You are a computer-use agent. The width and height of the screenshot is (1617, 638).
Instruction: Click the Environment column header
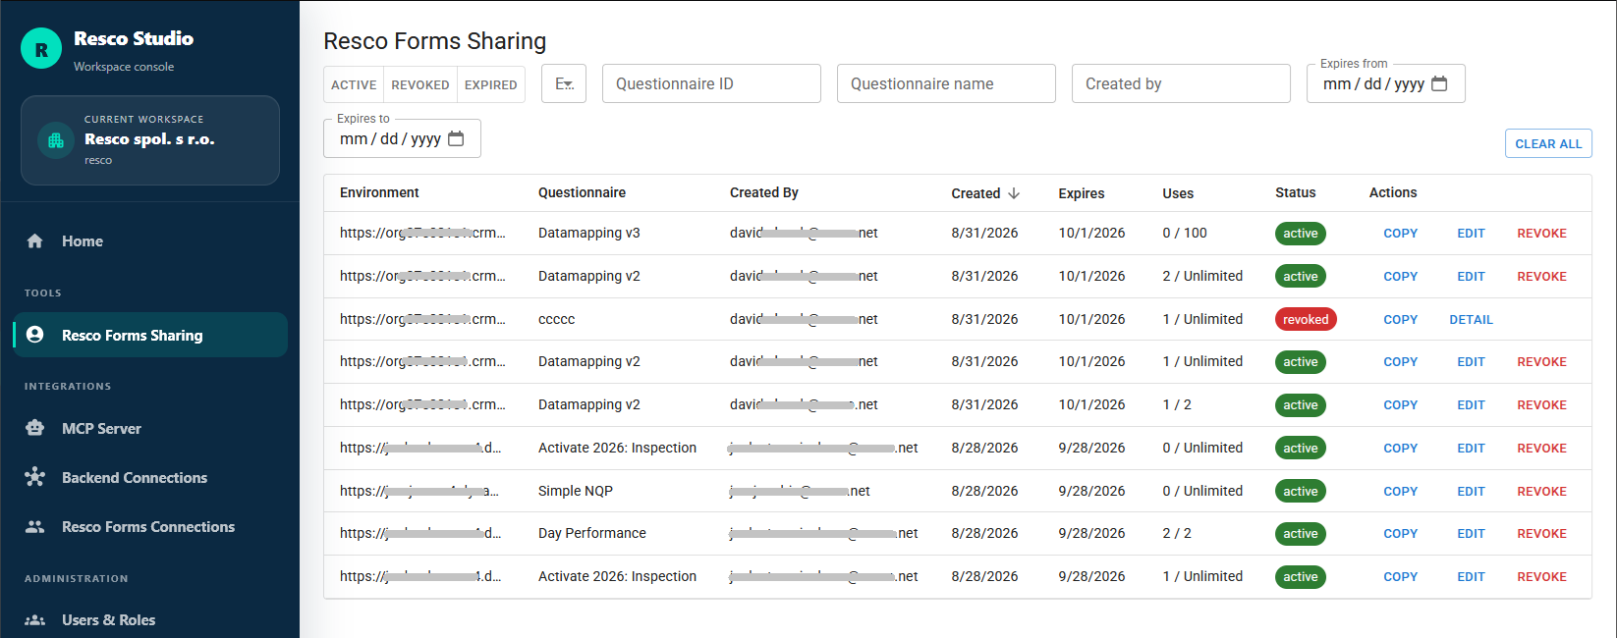click(x=379, y=192)
